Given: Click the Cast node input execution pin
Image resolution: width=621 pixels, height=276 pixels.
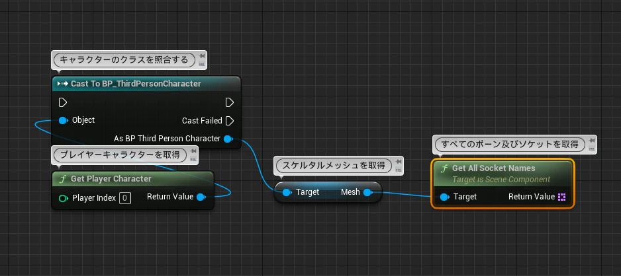Looking at the screenshot, I should (x=63, y=102).
